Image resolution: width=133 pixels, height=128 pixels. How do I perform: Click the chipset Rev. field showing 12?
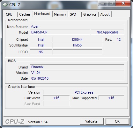click(119, 39)
